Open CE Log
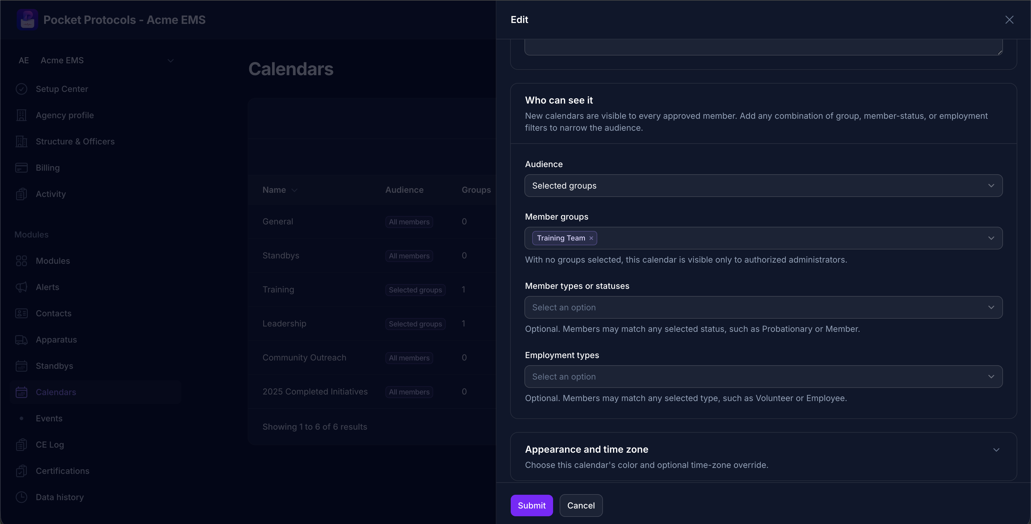Image resolution: width=1031 pixels, height=524 pixels. tap(50, 445)
